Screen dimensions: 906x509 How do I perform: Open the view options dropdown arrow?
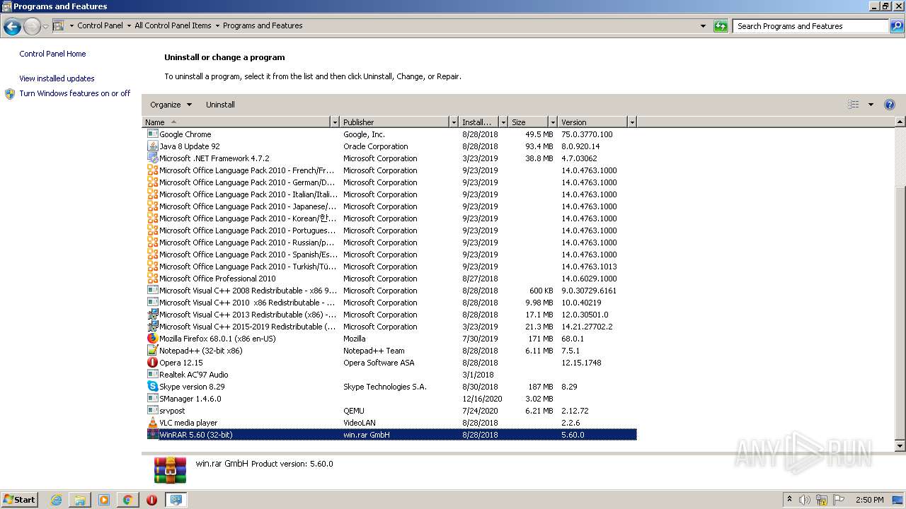[x=871, y=105]
